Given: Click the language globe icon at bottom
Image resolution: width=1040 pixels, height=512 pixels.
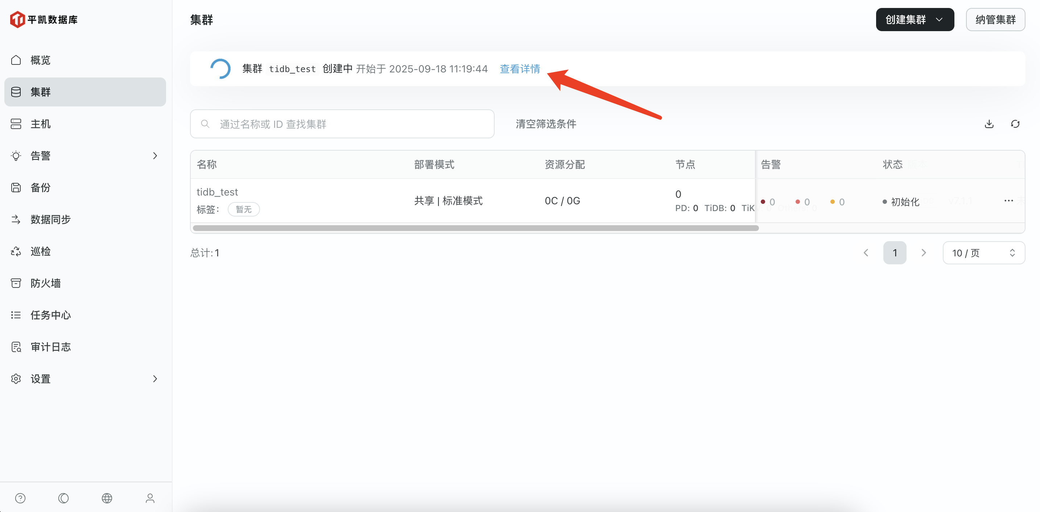Looking at the screenshot, I should (107, 498).
